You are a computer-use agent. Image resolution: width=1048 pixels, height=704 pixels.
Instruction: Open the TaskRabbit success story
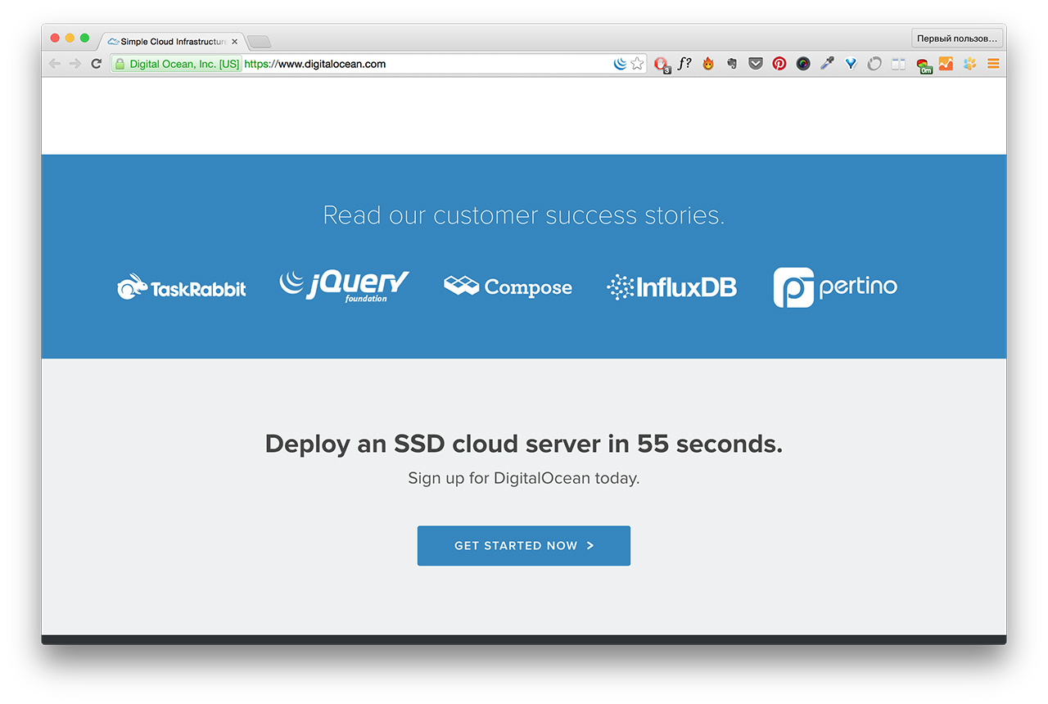[181, 287]
